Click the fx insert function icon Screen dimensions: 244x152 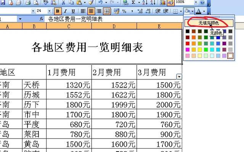(41, 19)
